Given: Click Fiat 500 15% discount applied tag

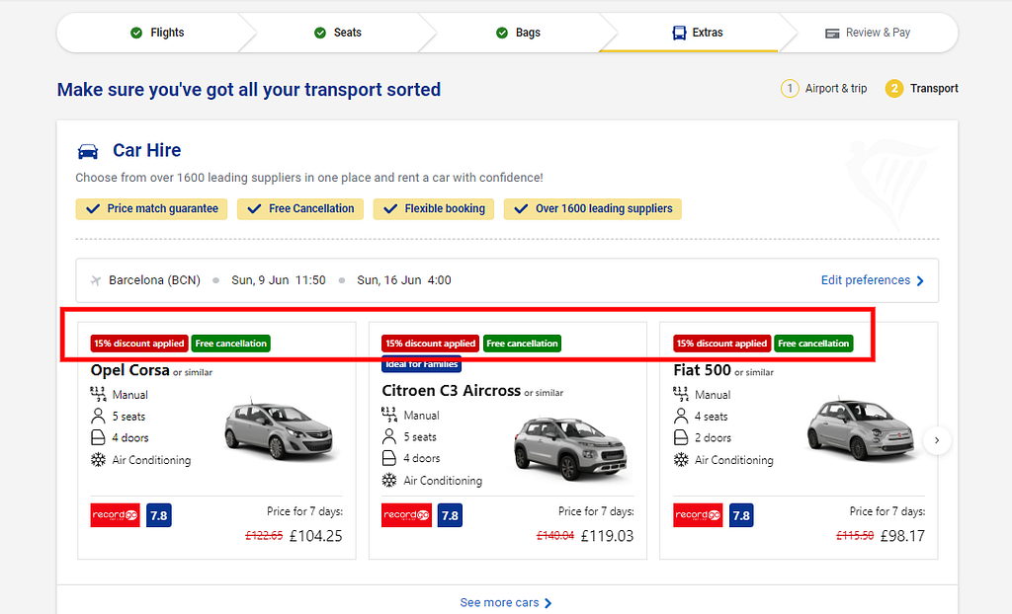Looking at the screenshot, I should (x=722, y=344).
